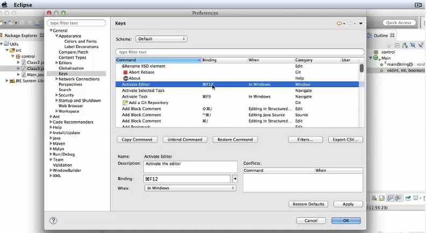Click the Export CSV... button
This screenshot has height=233, width=426.
click(x=345, y=139)
